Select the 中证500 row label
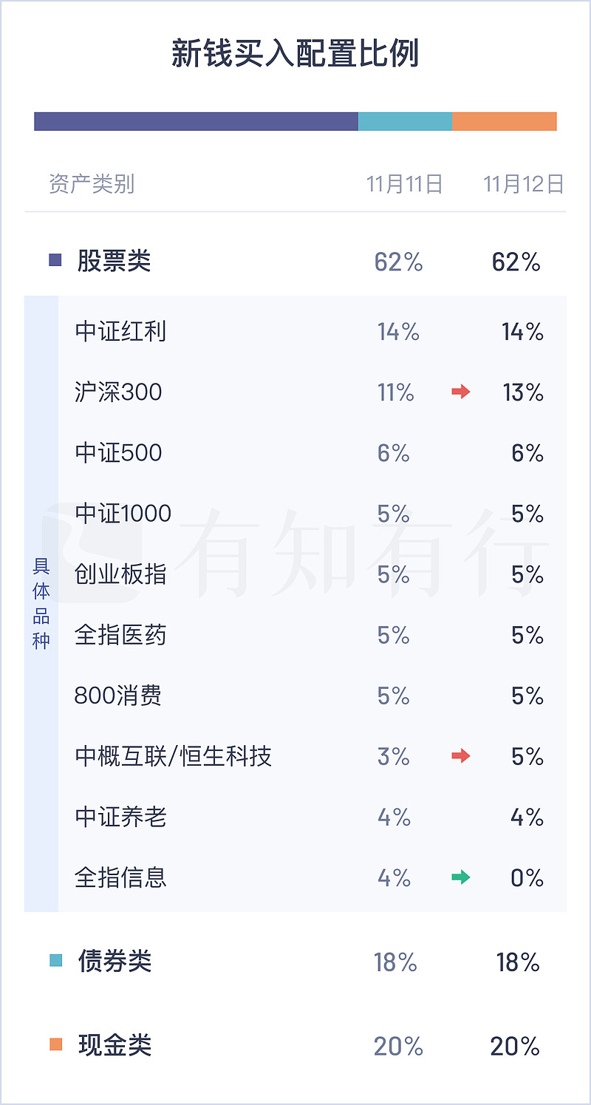Screen dimensions: 591x1105 118,452
